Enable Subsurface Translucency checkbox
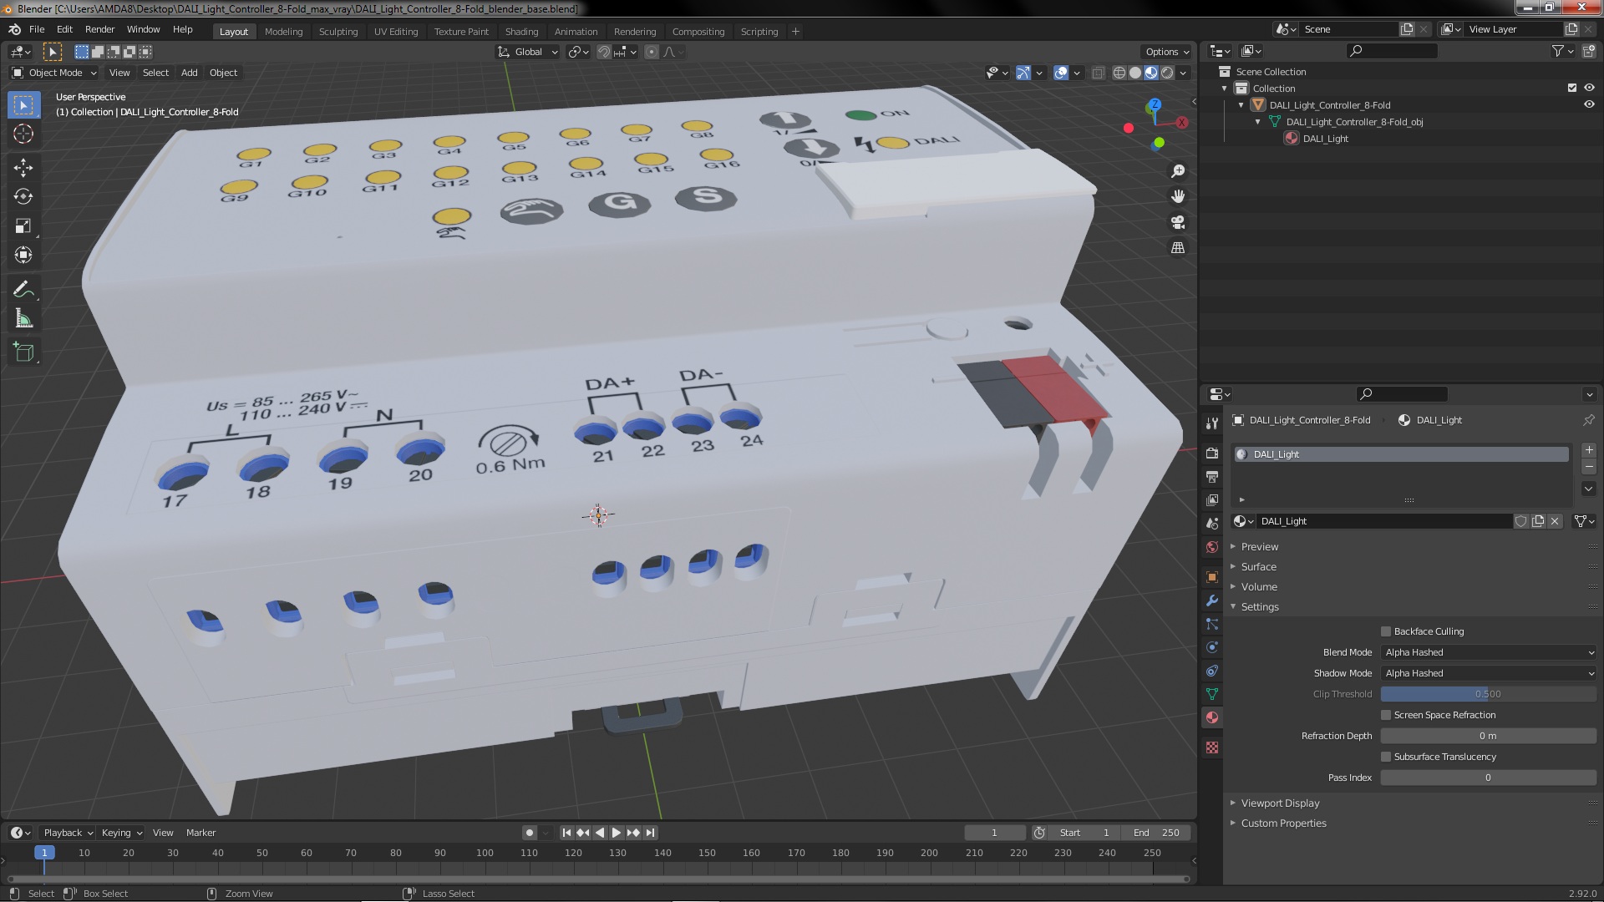This screenshot has height=902, width=1604. (1386, 757)
